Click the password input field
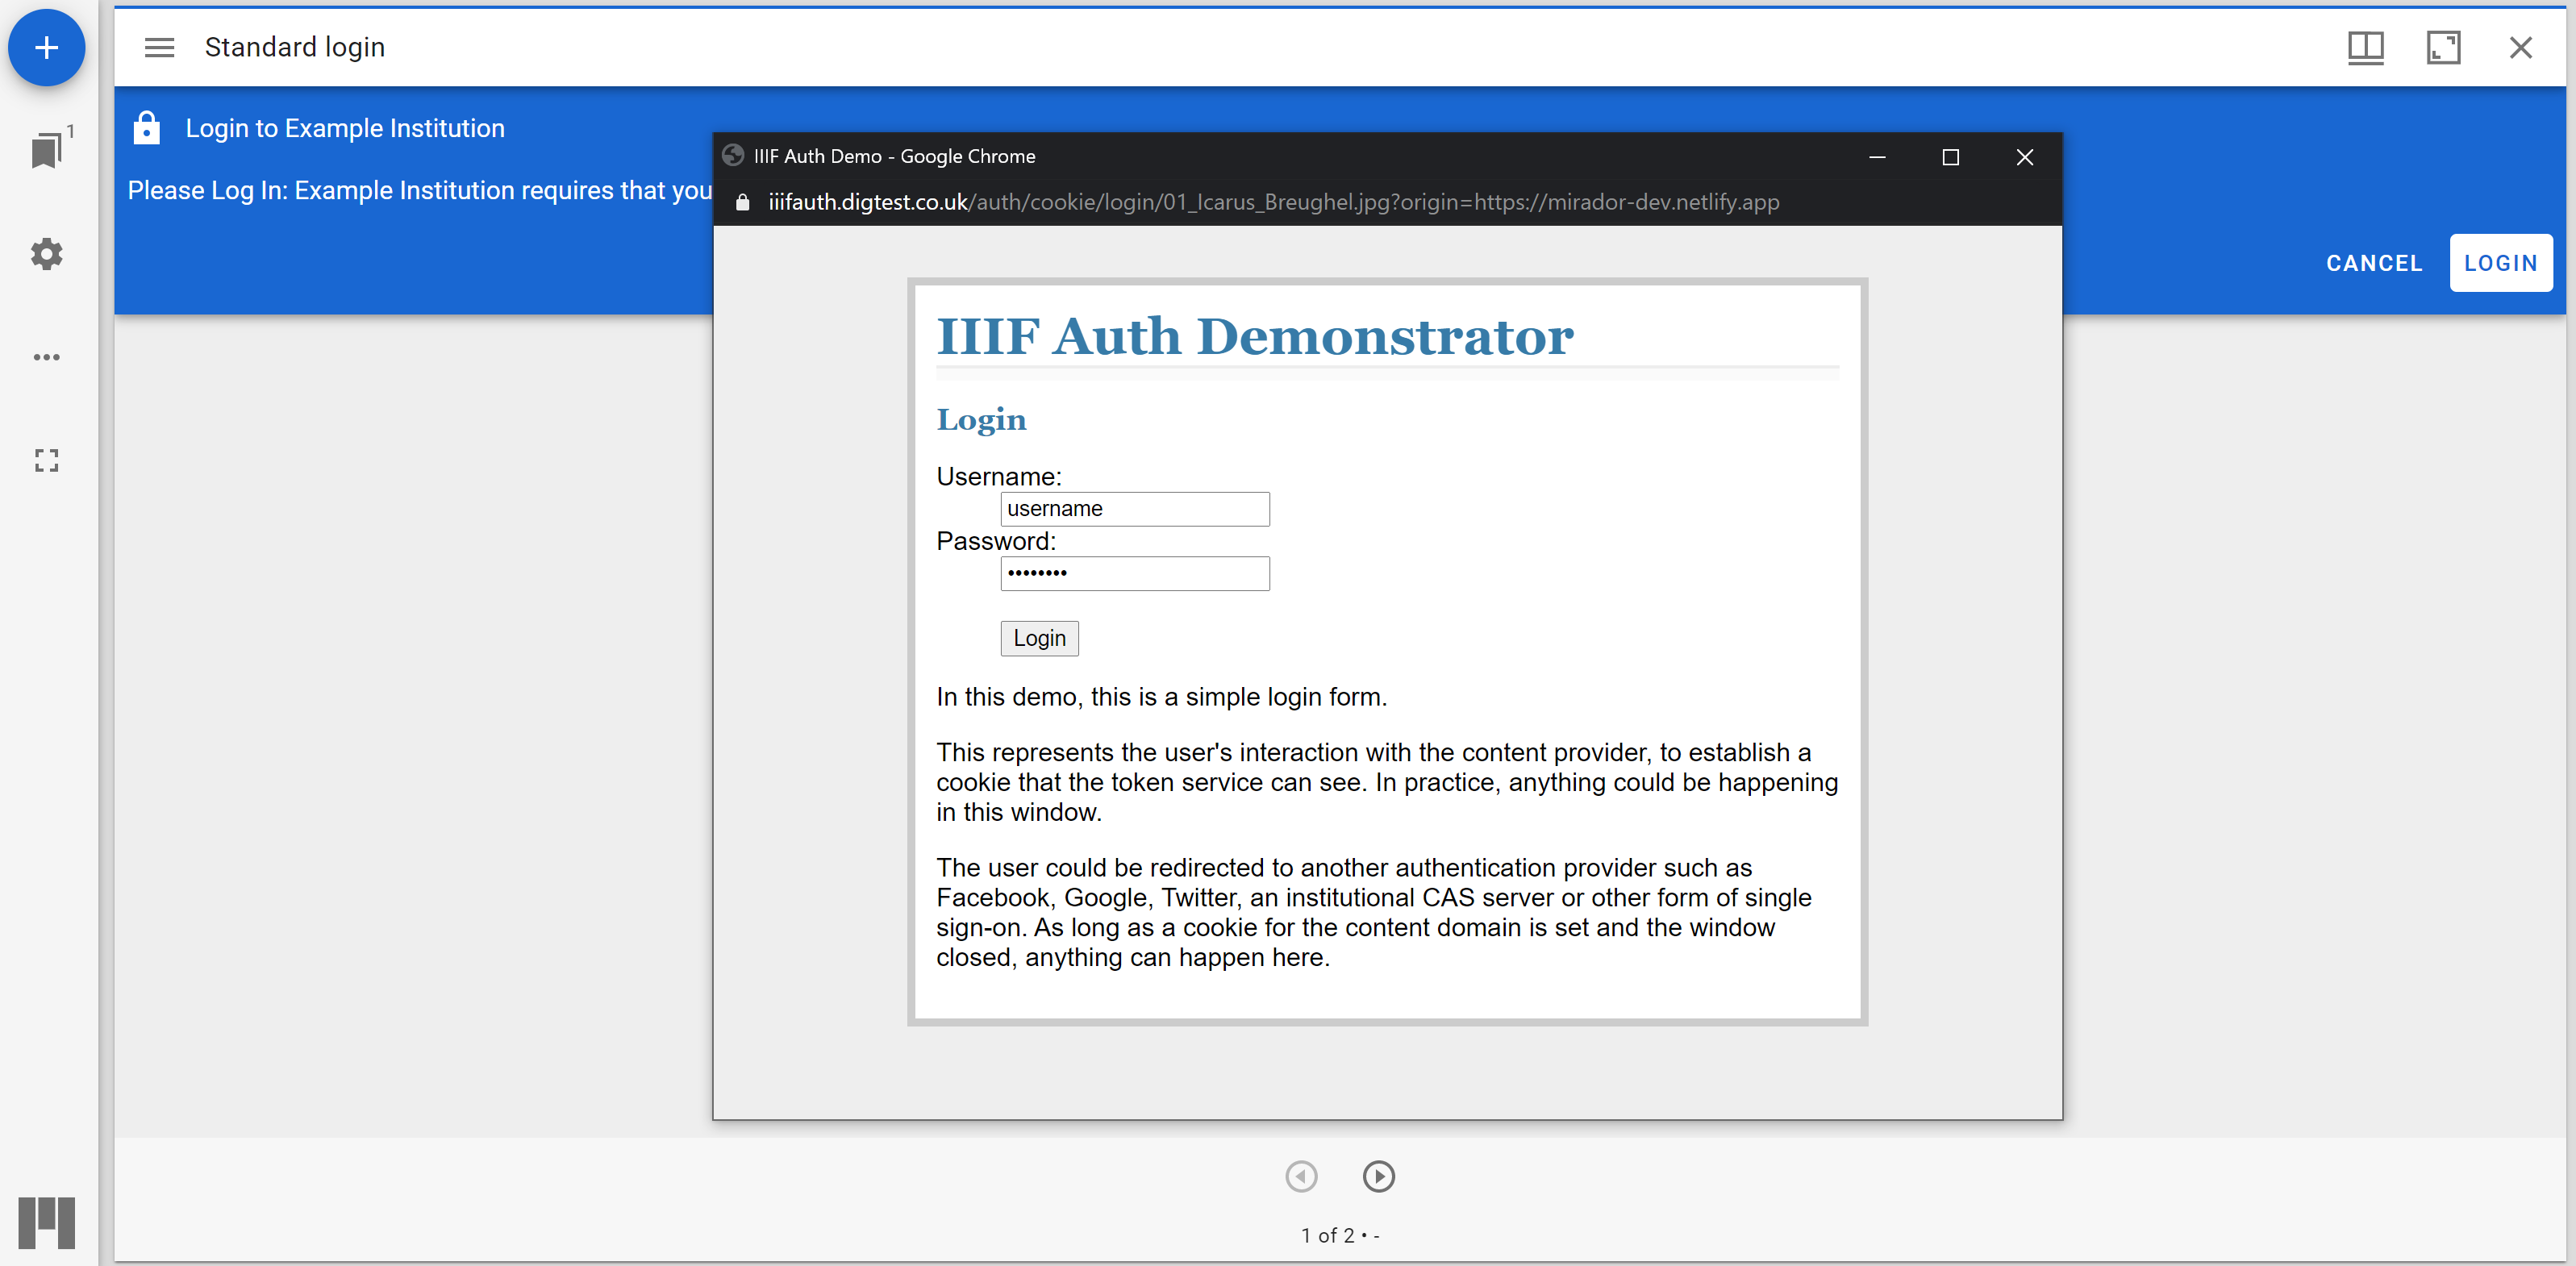Image resolution: width=2576 pixels, height=1266 pixels. tap(1134, 573)
